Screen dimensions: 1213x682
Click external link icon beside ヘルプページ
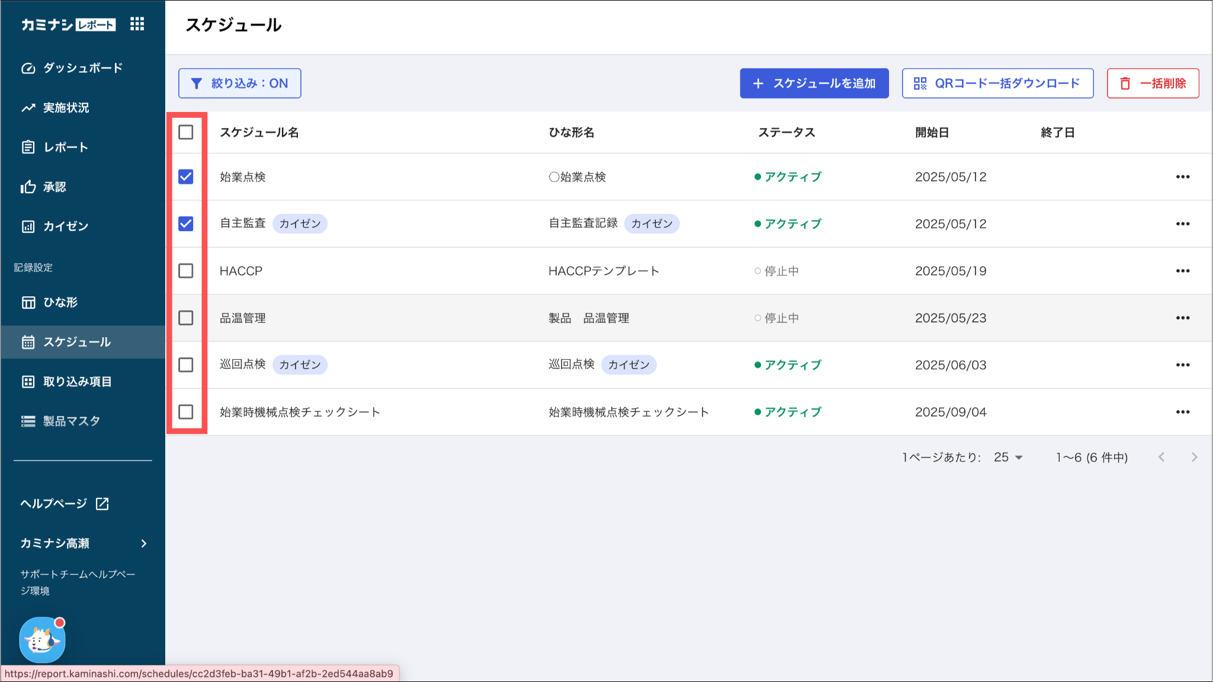[102, 504]
